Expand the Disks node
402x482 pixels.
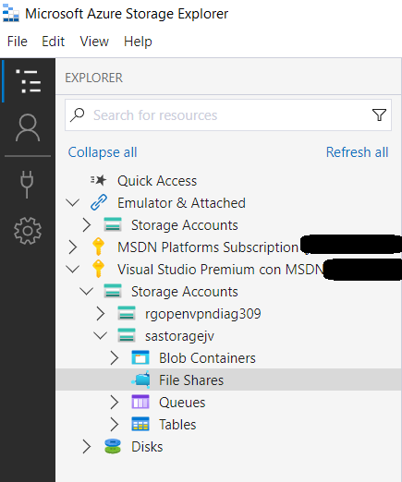click(x=87, y=446)
